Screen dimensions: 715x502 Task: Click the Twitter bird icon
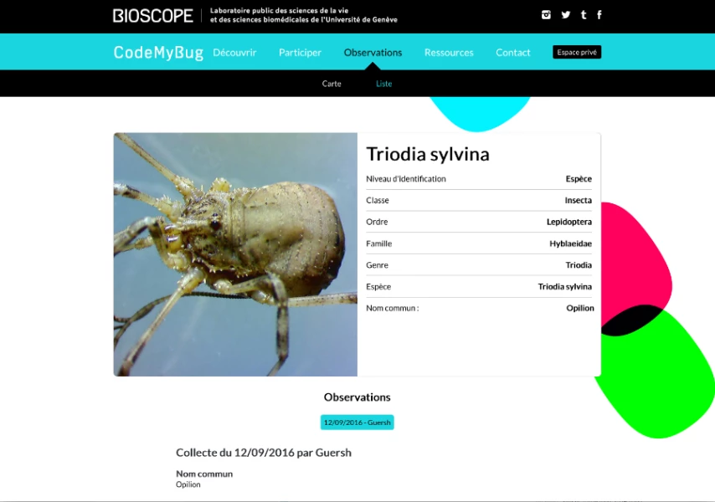point(566,15)
